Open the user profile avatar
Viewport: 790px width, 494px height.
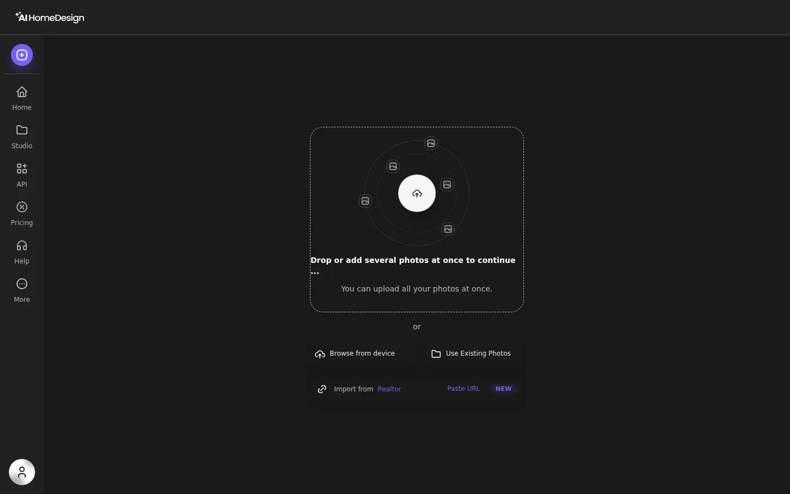[22, 472]
